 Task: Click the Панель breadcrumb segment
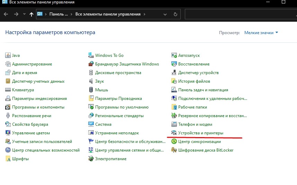point(58,14)
